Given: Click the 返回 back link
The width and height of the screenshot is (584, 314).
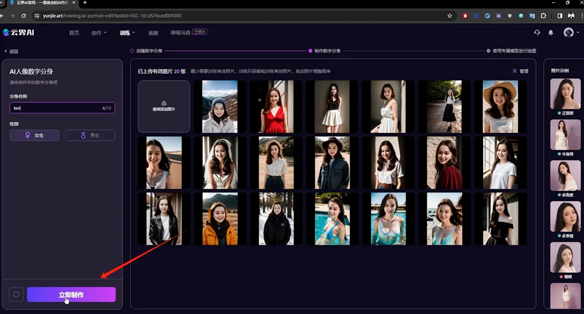Looking at the screenshot, I should 11,52.
